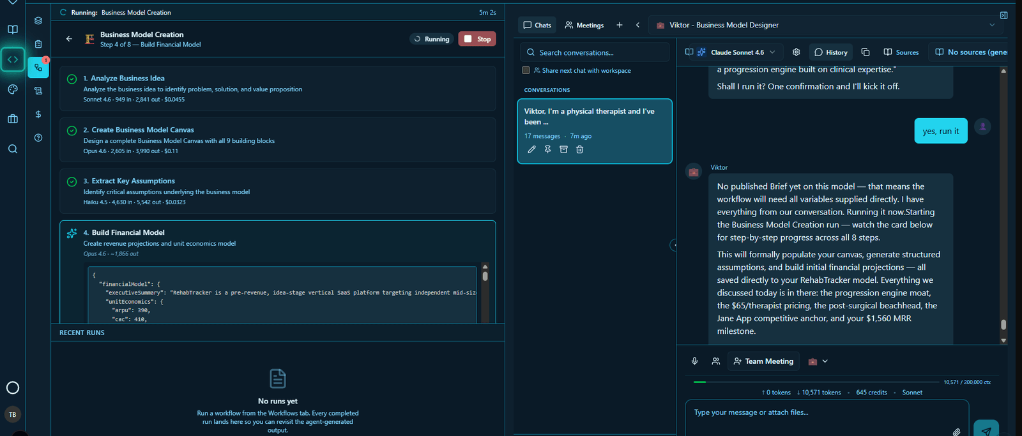The image size is (1022, 436).
Task: Click the context usage progress bar
Action: point(816,382)
